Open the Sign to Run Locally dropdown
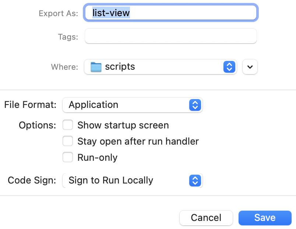The image size is (296, 229). click(x=132, y=181)
